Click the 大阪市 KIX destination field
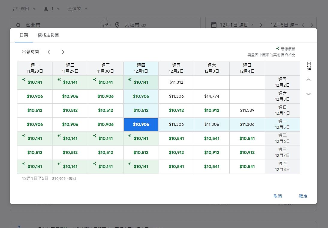328x228 pixels. (x=156, y=25)
